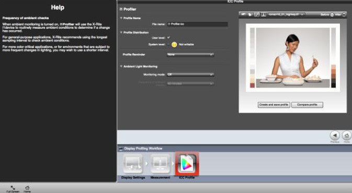
Task: Open the ICC Profile workflow step
Action: tap(187, 164)
